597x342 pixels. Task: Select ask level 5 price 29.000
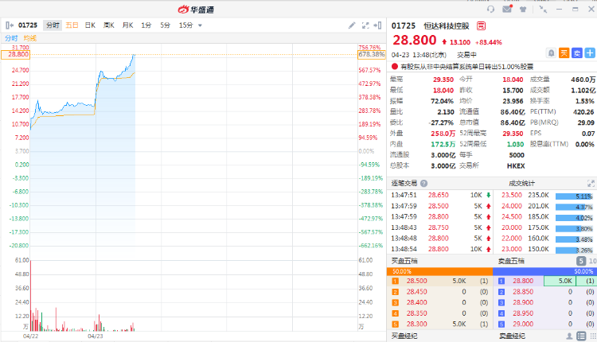tap(523, 325)
